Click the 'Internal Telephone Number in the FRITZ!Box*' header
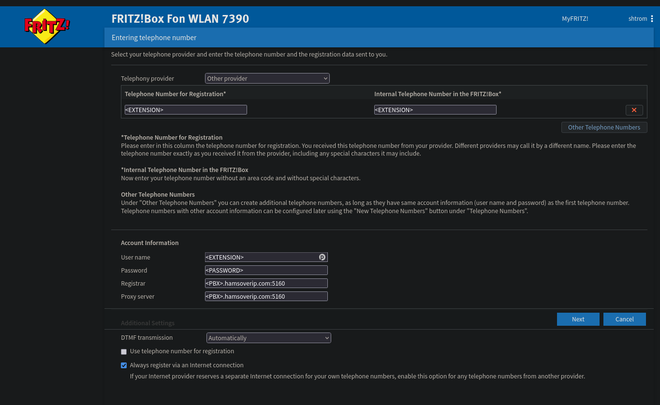The width and height of the screenshot is (660, 405). pyautogui.click(x=438, y=94)
